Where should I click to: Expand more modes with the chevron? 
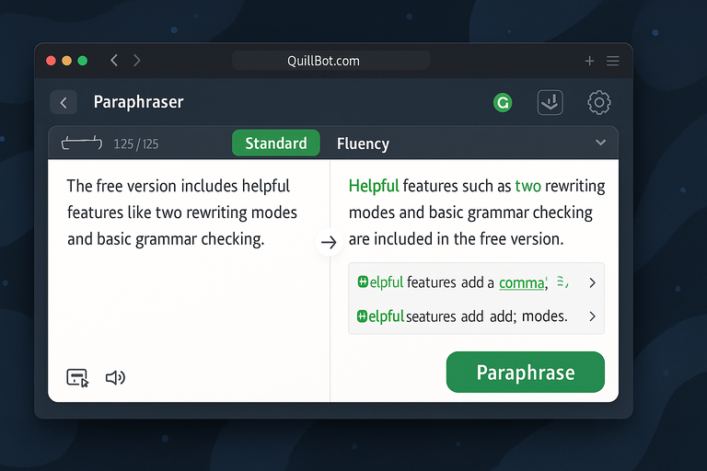pos(600,143)
